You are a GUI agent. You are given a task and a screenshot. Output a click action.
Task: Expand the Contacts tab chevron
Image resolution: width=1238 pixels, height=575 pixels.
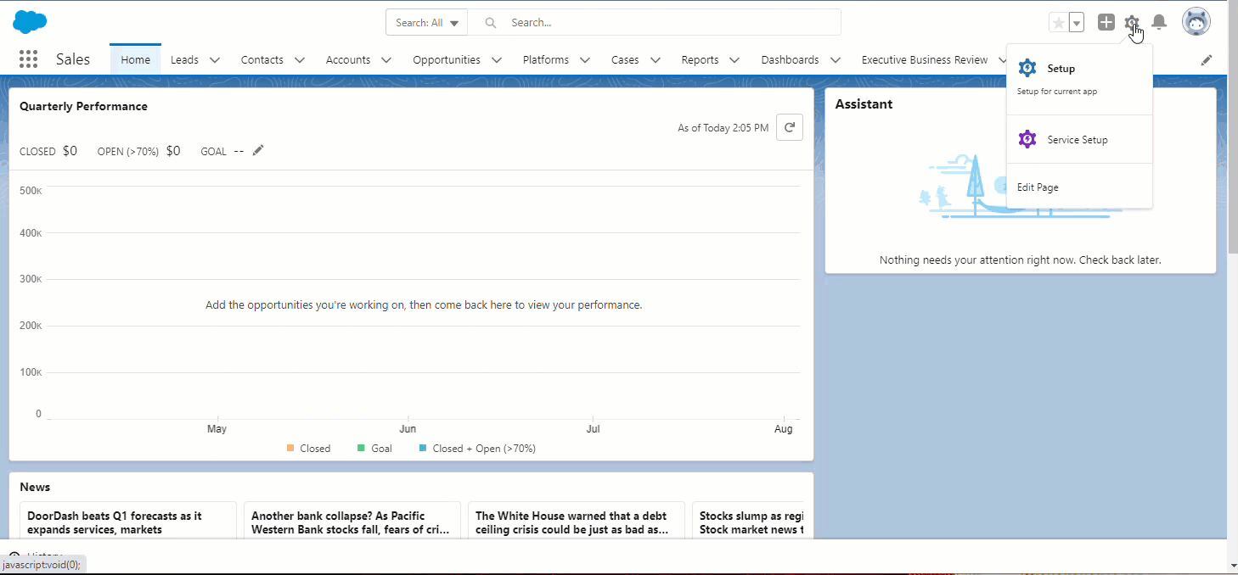click(300, 60)
